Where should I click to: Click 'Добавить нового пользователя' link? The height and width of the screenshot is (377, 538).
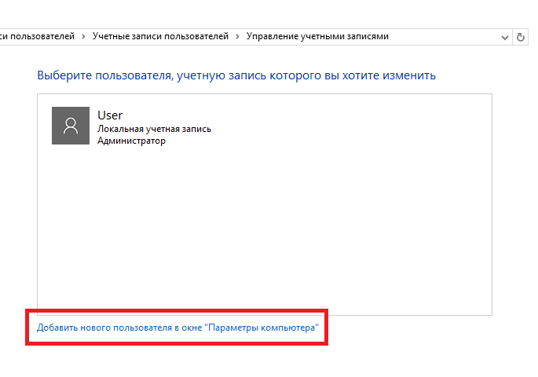coord(178,328)
